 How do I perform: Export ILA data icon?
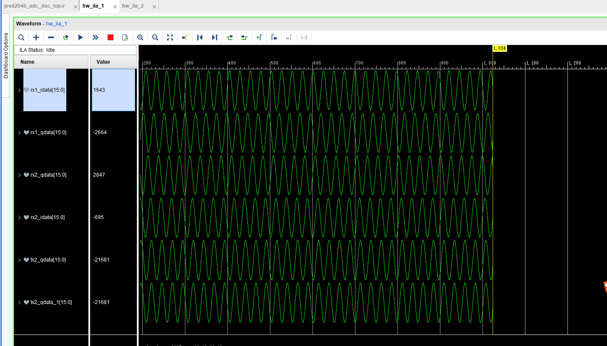pyautogui.click(x=125, y=37)
